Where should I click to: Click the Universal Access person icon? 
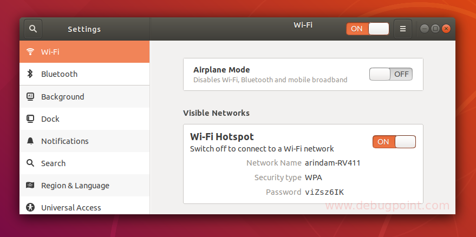[x=30, y=208]
